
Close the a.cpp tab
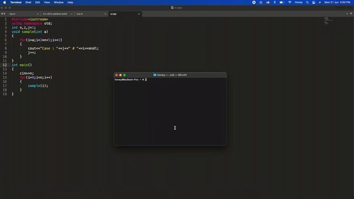pyautogui.click(x=139, y=14)
